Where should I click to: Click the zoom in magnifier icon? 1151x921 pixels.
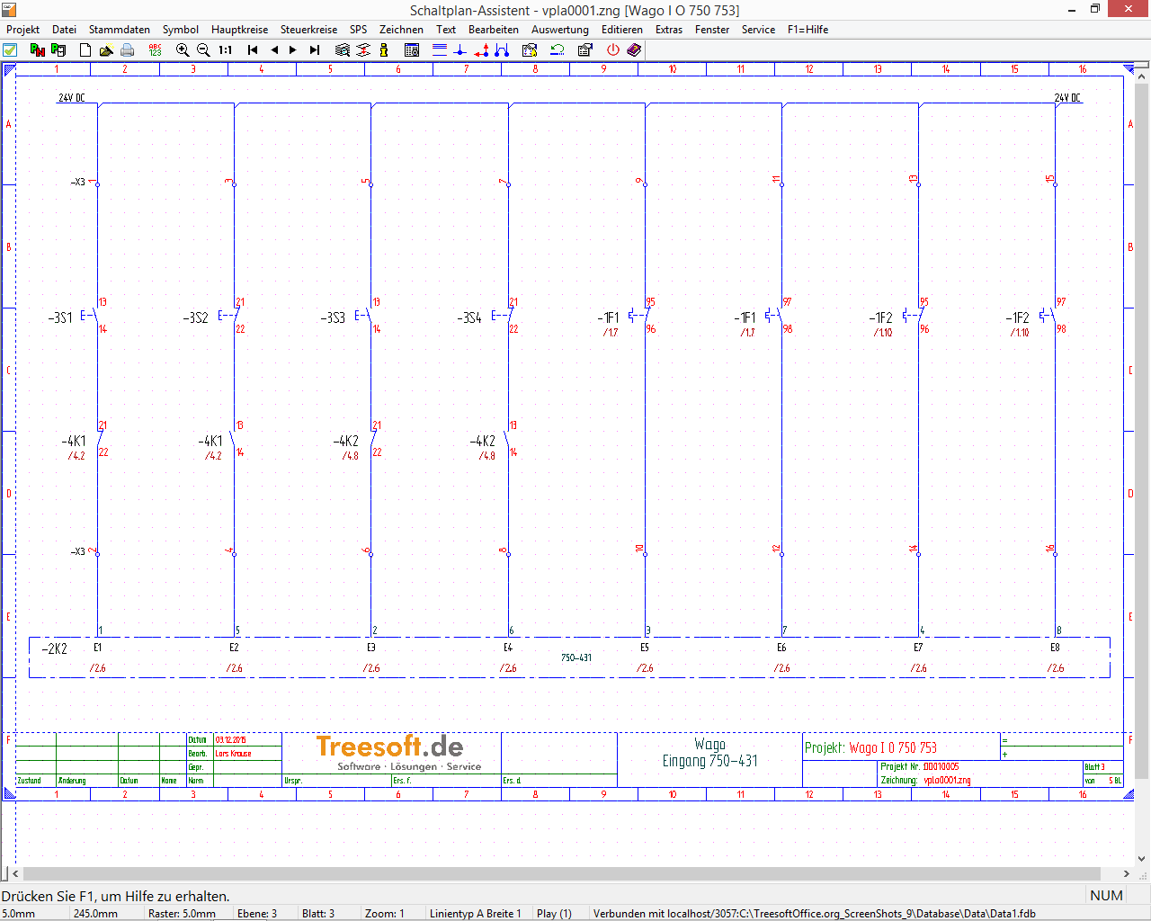pyautogui.click(x=183, y=50)
